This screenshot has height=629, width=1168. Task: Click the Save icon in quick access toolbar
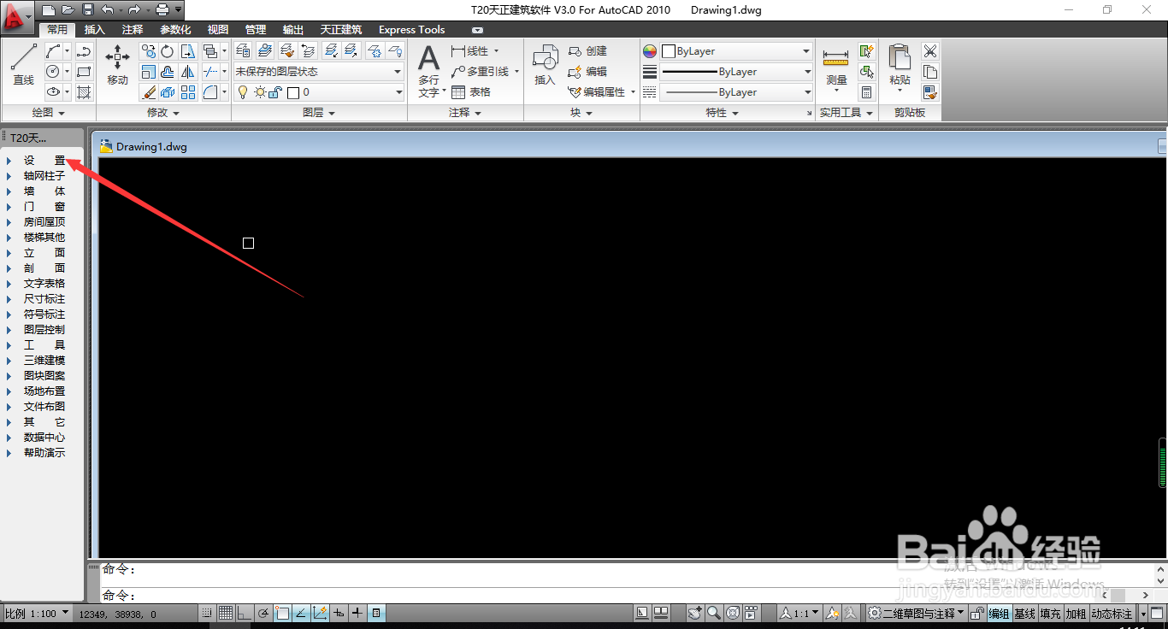point(87,9)
